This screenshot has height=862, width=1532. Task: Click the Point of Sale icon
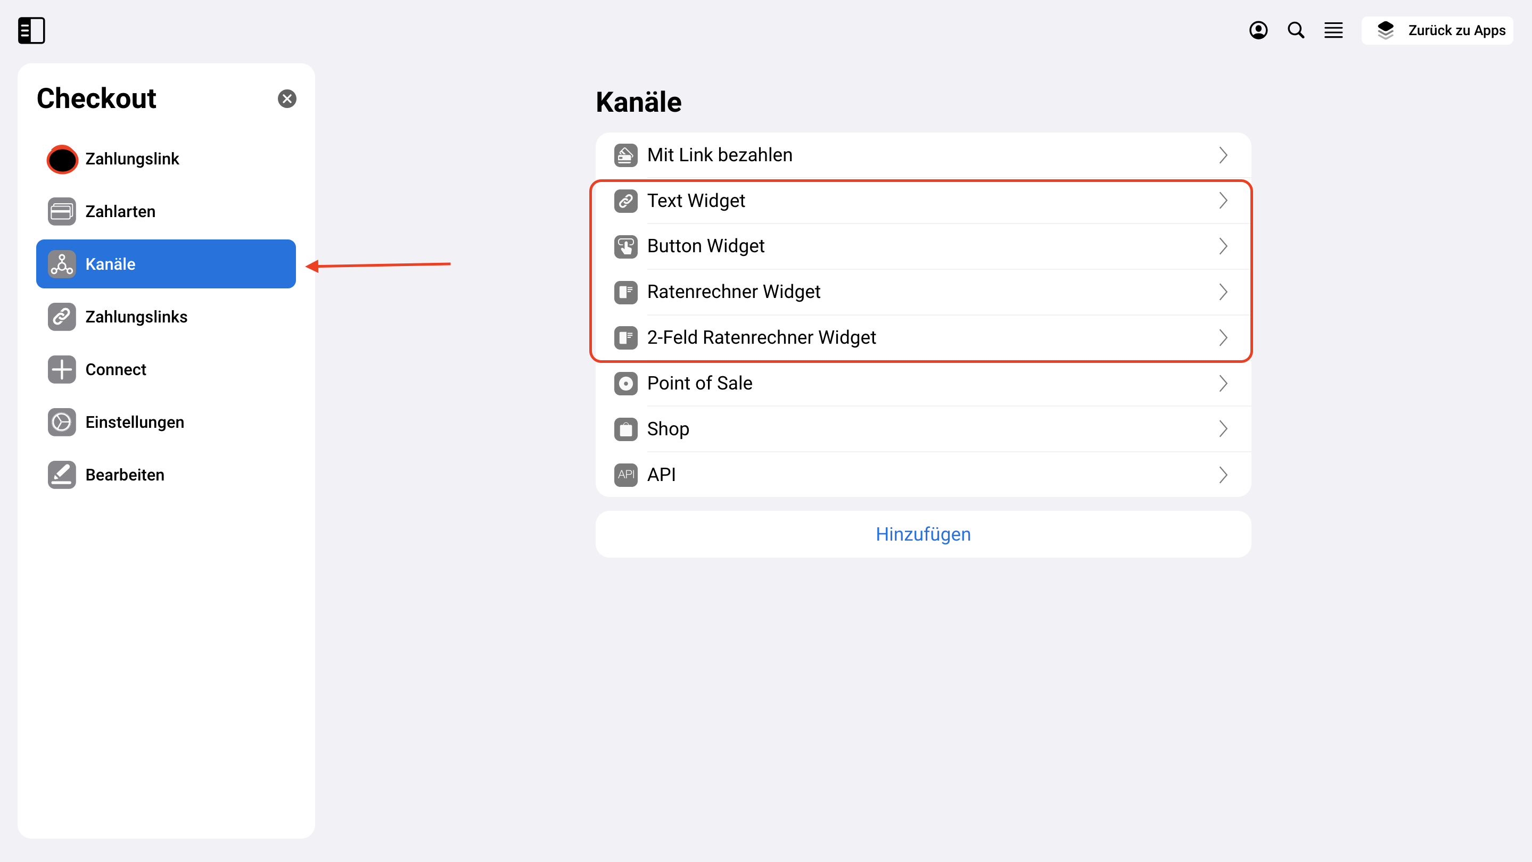pos(625,383)
